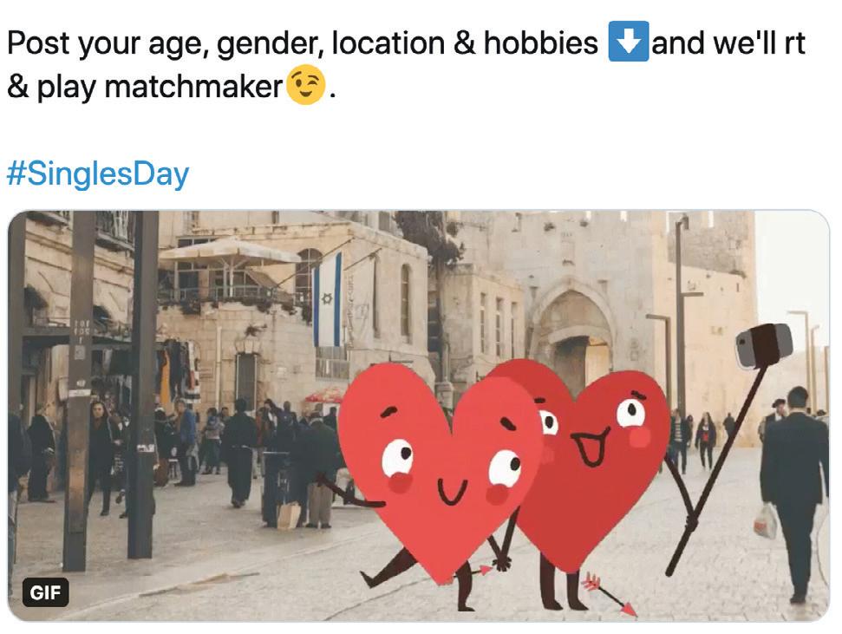Viewport: 842px width, 634px height.
Task: Click the winking face emoji
Action: point(305,85)
